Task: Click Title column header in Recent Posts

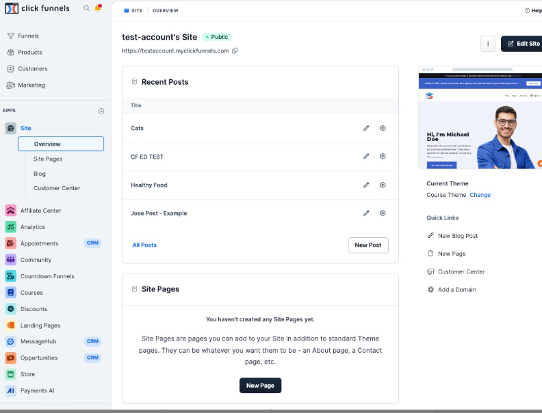Action: (136, 105)
